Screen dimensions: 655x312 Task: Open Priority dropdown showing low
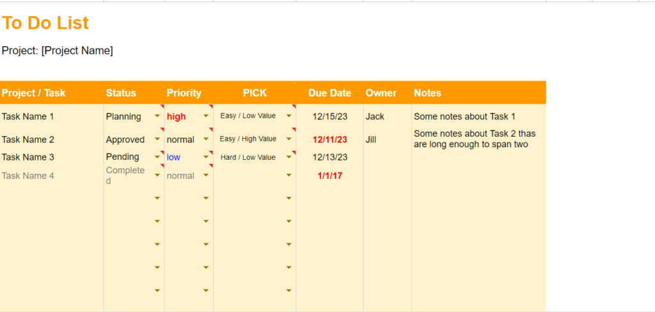pos(206,157)
